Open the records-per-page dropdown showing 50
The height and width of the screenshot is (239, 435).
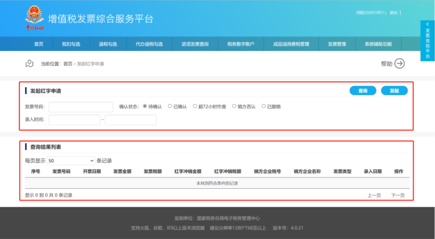point(70,161)
